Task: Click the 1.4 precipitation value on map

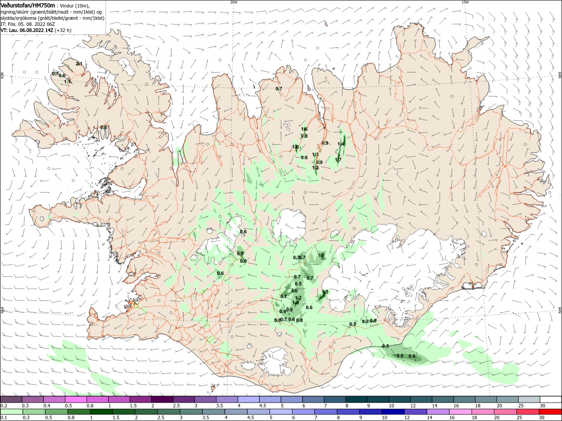Action: pyautogui.click(x=341, y=144)
